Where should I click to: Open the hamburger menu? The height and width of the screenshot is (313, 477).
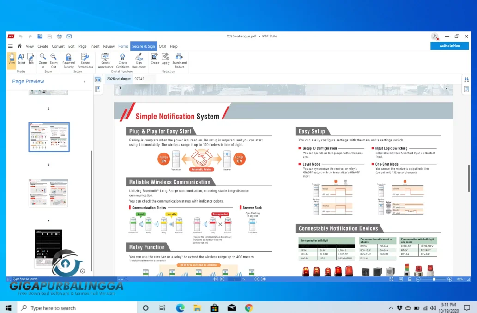click(10, 46)
